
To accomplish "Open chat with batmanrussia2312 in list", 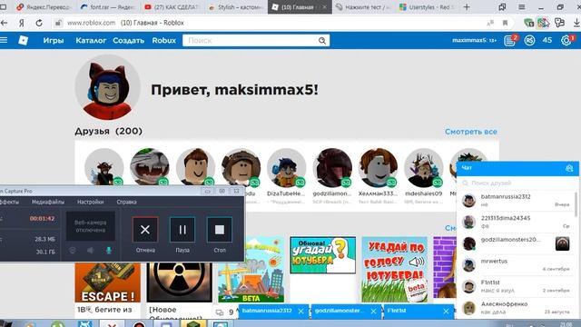I will (517, 201).
